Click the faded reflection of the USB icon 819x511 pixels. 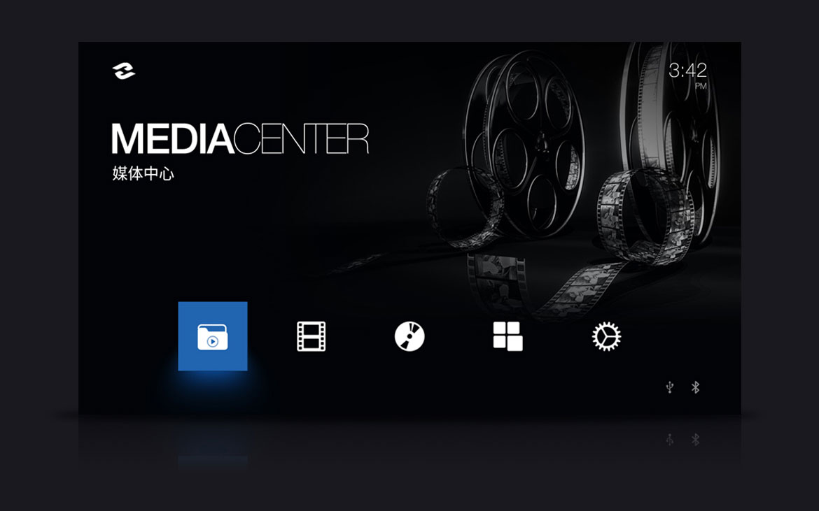click(670, 440)
